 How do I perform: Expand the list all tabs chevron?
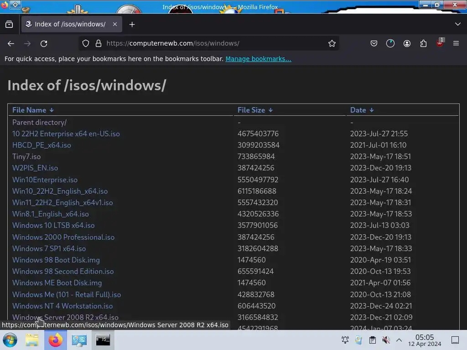(x=458, y=24)
